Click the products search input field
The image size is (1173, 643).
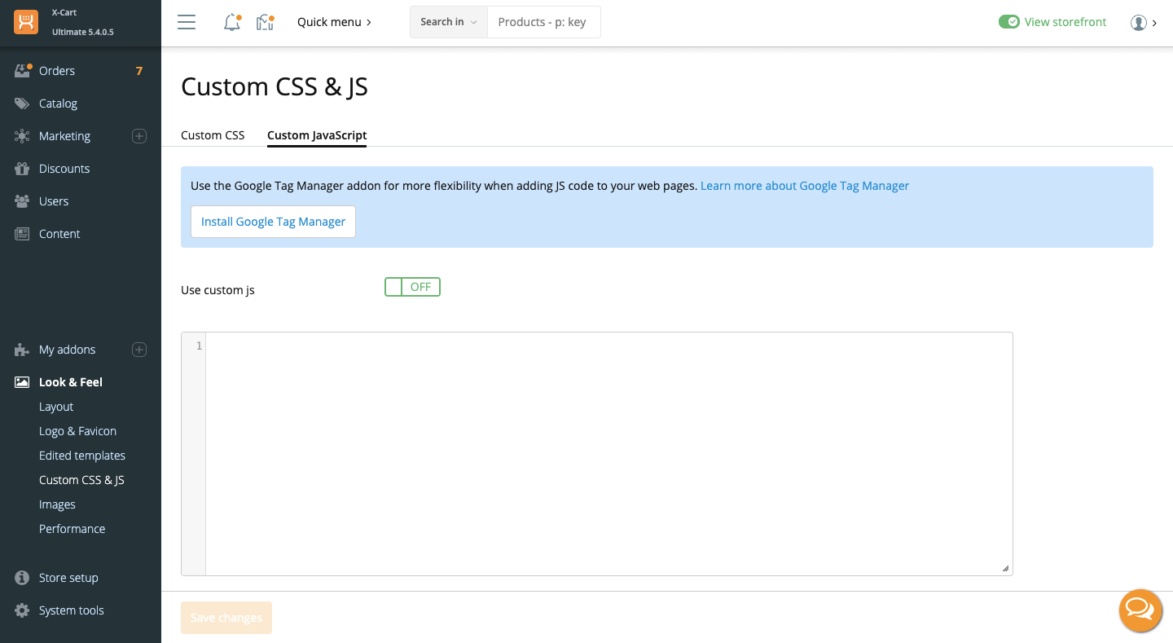point(543,22)
